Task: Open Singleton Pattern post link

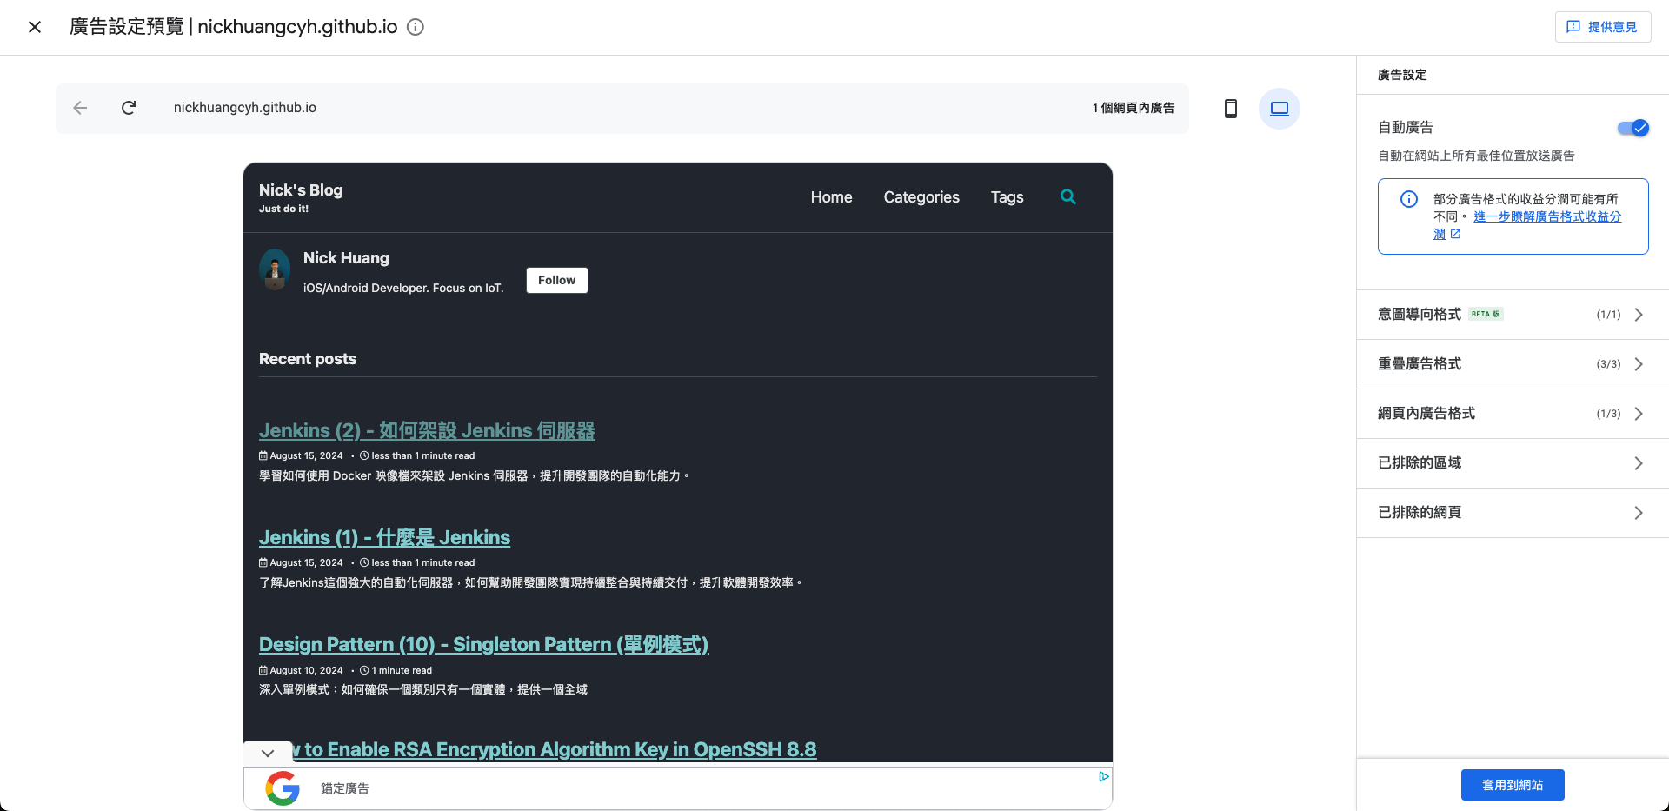Action: (x=484, y=644)
